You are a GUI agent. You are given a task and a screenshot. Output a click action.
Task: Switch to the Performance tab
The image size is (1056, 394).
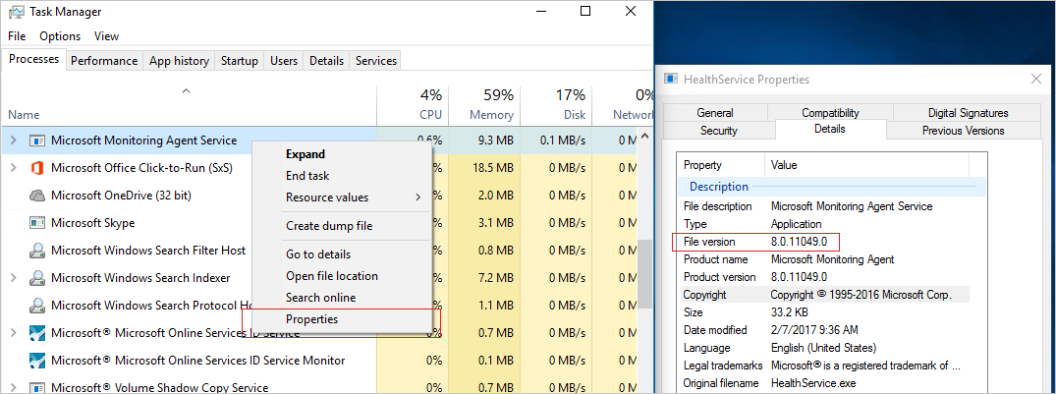tap(104, 61)
